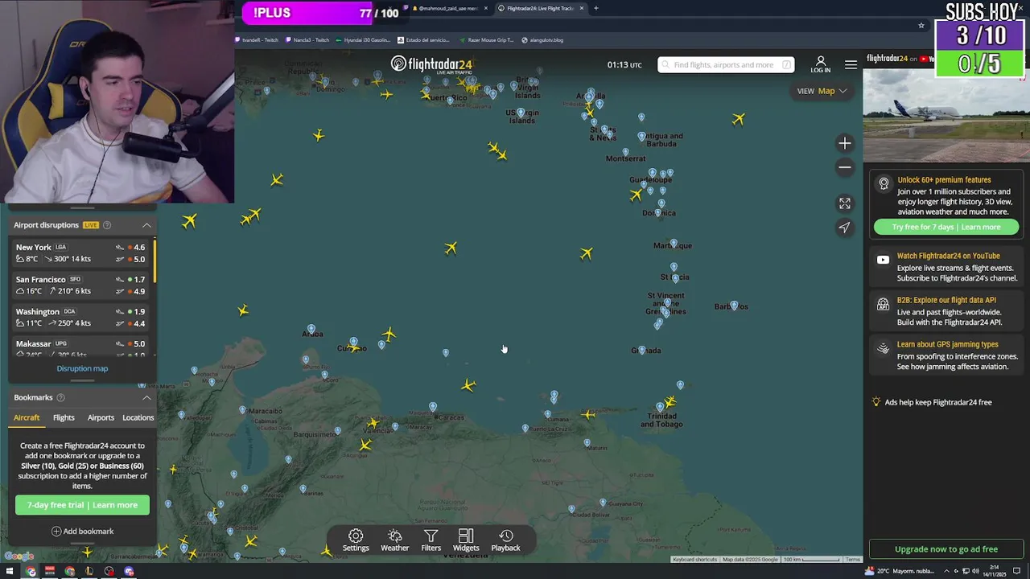Switch to Airports bookmarks tab

[101, 417]
